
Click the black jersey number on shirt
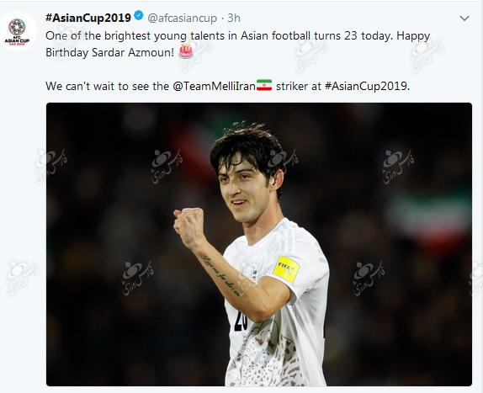[x=241, y=322]
